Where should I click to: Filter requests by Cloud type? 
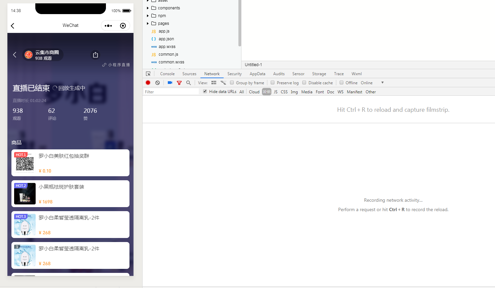coord(254,92)
